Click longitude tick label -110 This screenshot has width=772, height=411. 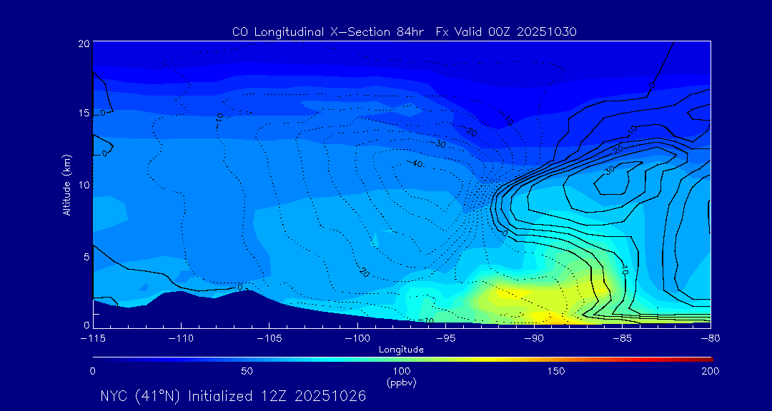point(181,339)
